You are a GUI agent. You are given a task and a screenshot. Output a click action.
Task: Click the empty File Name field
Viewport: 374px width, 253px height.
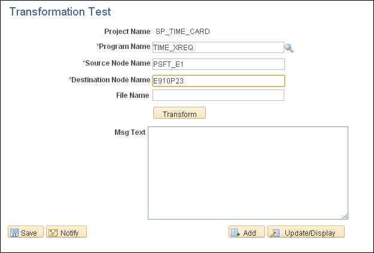(218, 95)
